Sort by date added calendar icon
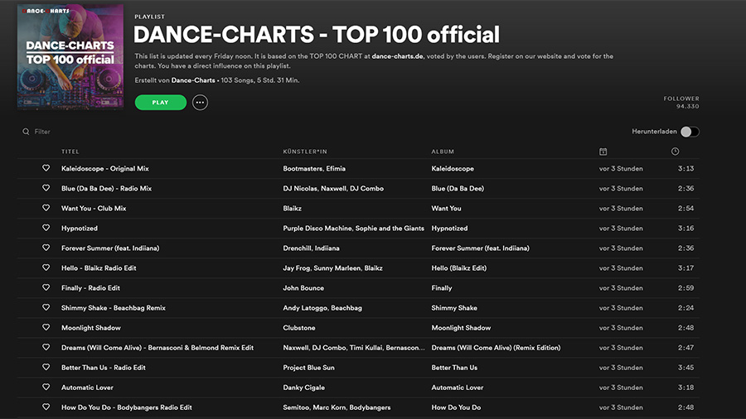This screenshot has height=419, width=746. click(603, 152)
